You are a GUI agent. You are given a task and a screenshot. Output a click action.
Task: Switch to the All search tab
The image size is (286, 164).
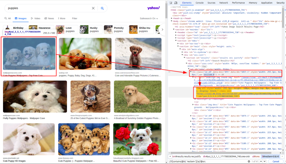8,18
